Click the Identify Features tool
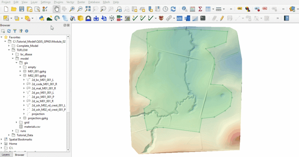The image size is (299, 157). pos(184,9)
